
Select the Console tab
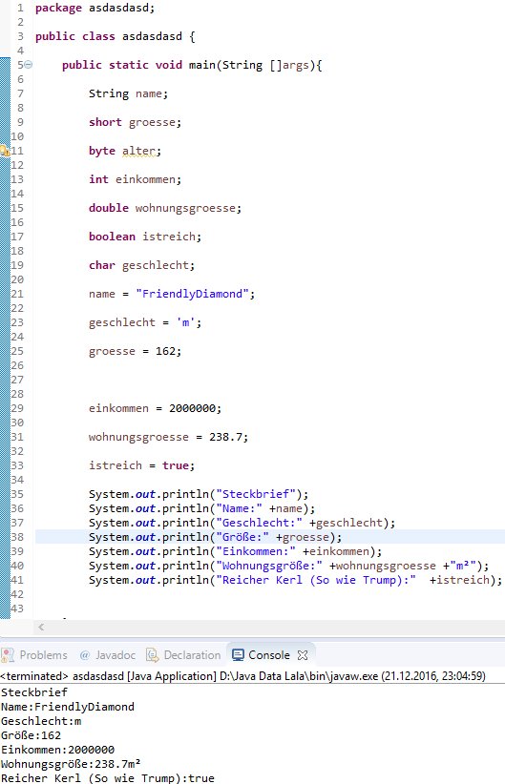(x=269, y=655)
